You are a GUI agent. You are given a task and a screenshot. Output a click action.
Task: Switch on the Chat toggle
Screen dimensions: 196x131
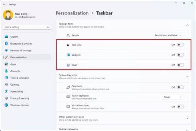pyautogui.click(x=180, y=65)
